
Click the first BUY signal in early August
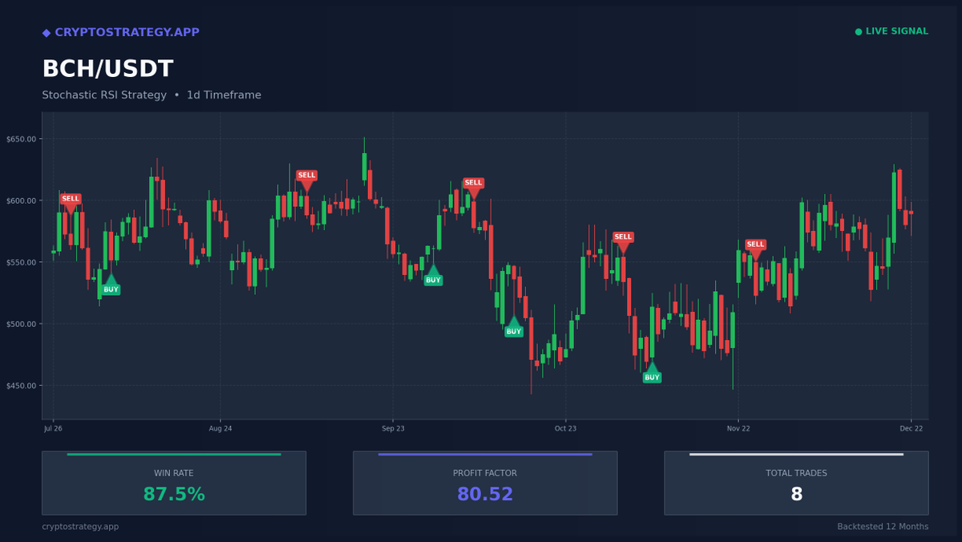pyautogui.click(x=110, y=288)
